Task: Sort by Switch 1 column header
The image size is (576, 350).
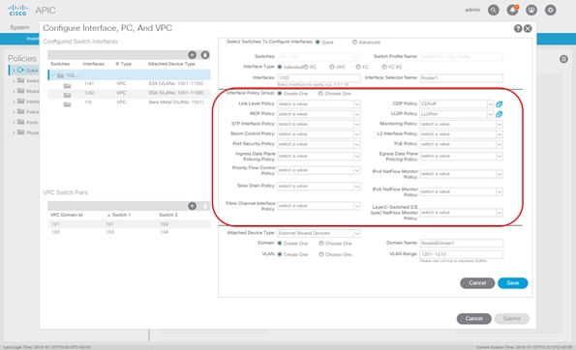Action: (121, 215)
